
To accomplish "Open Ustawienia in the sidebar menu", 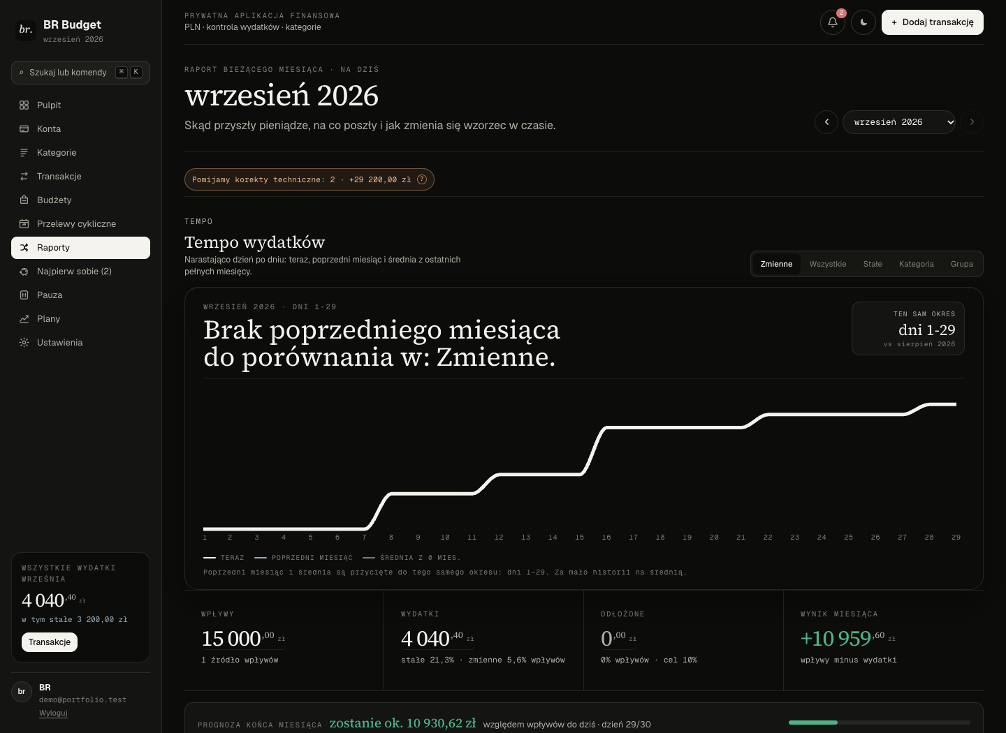I will pos(80,343).
